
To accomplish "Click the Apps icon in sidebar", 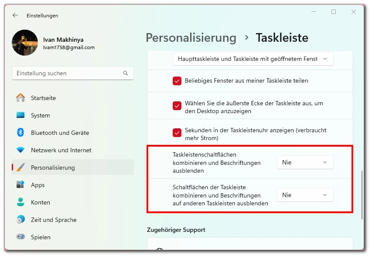I will point(20,184).
